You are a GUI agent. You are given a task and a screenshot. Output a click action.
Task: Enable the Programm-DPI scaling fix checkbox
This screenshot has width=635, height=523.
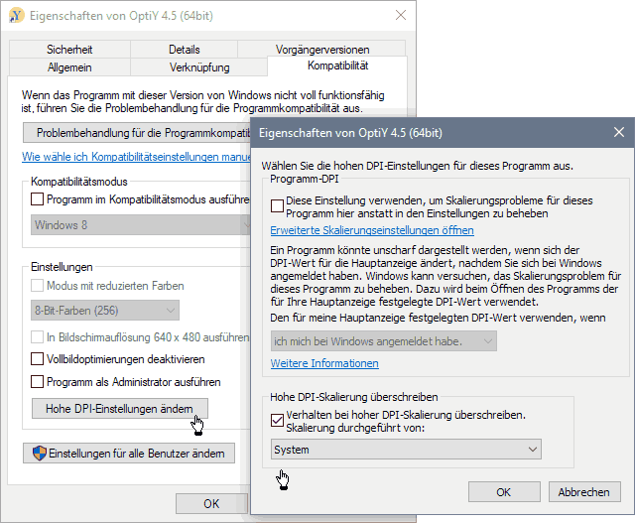pos(277,205)
